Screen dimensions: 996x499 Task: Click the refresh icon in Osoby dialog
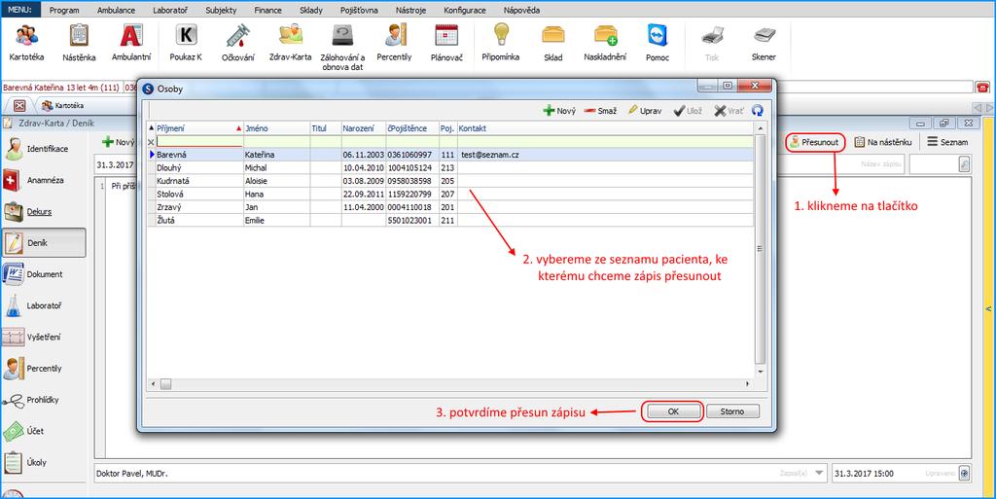pyautogui.click(x=757, y=111)
